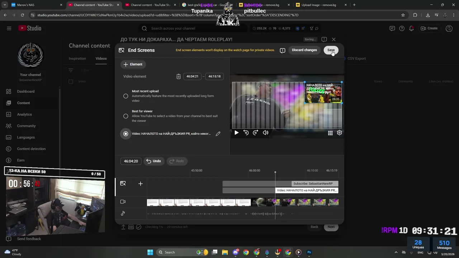Click the disabled Redo button
This screenshot has height=258, width=459.
coord(176,161)
